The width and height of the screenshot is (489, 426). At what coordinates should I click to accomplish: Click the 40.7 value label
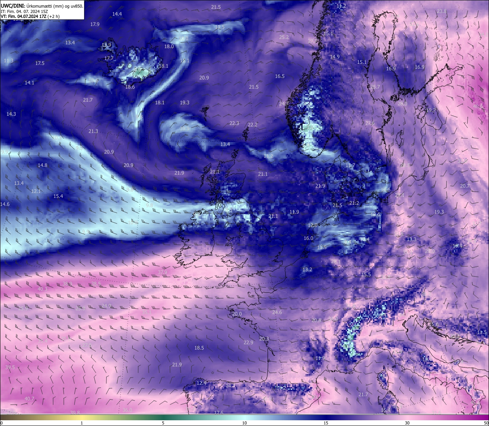(x=29, y=399)
